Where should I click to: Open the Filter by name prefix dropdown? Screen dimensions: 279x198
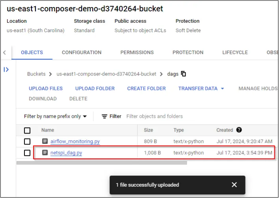(55, 116)
